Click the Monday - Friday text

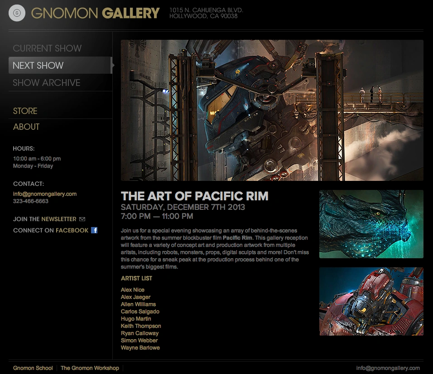33,166
